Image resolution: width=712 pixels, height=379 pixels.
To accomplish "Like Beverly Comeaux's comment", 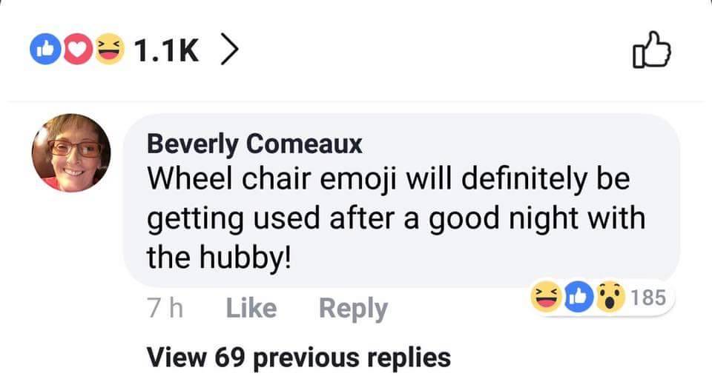I will point(251,309).
